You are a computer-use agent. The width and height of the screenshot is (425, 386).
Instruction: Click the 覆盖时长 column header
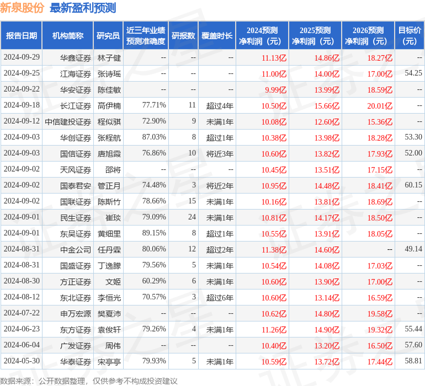217,35
